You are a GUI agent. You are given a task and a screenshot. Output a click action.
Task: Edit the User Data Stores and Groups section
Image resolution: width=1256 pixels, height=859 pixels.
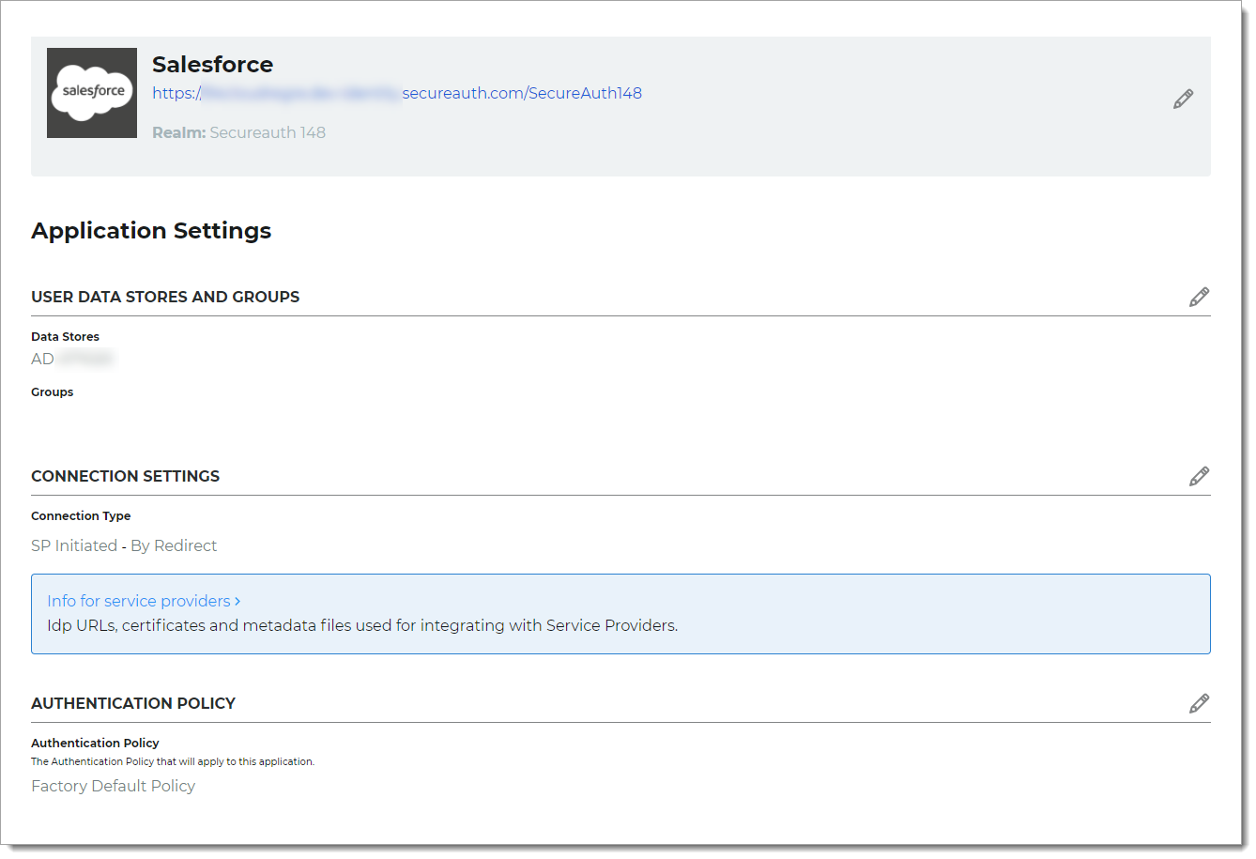click(1199, 296)
